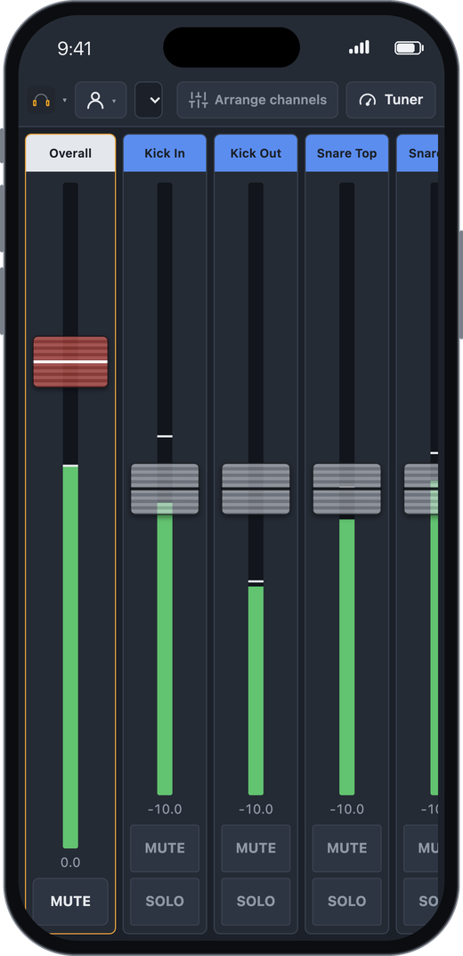Click the gauge icon in Tuner button
Image resolution: width=463 pixels, height=956 pixels.
pyautogui.click(x=368, y=100)
